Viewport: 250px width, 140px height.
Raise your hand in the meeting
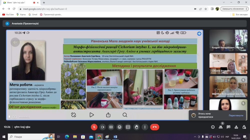point(136,127)
